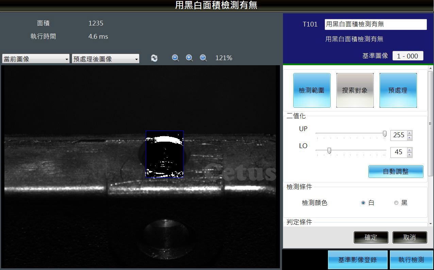Image resolution: width=434 pixels, height=270 pixels.
Task: Click the 檢測顏色 label
Action: pos(315,203)
